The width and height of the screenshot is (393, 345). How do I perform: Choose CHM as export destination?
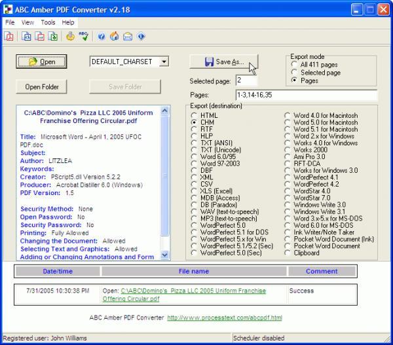pos(202,122)
